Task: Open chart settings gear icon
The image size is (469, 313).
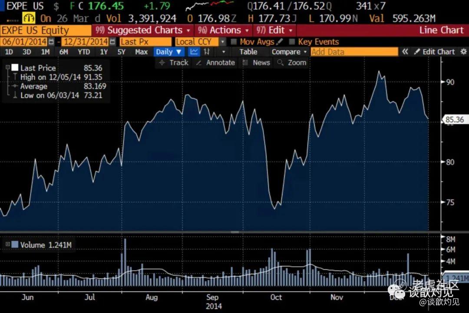Action: coord(464,52)
